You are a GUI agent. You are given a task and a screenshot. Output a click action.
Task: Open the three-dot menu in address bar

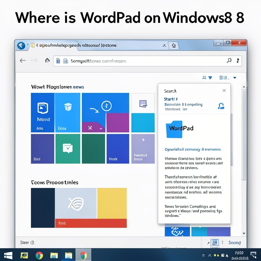(238, 61)
